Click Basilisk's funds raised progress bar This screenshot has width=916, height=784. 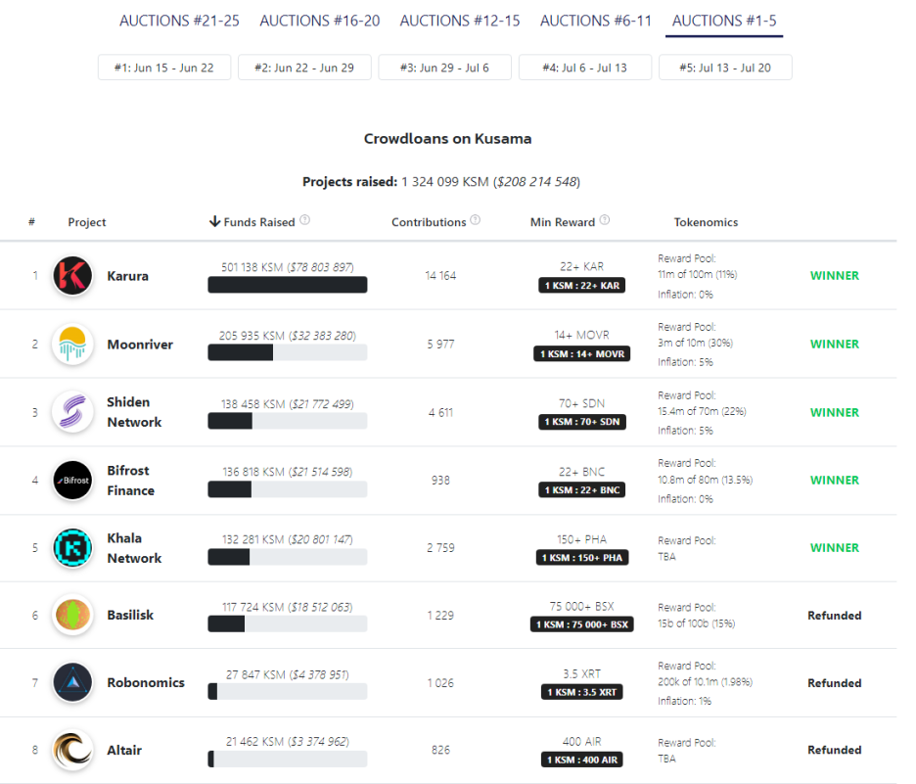(x=288, y=623)
